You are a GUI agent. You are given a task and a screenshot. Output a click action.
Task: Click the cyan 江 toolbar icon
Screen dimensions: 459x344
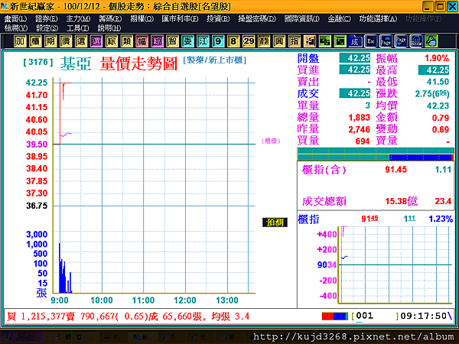203,41
